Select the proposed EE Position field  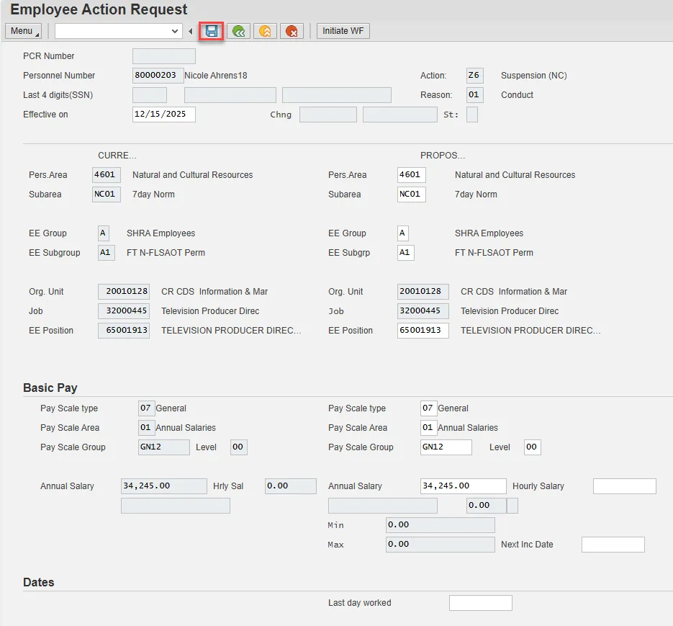pyautogui.click(x=423, y=331)
